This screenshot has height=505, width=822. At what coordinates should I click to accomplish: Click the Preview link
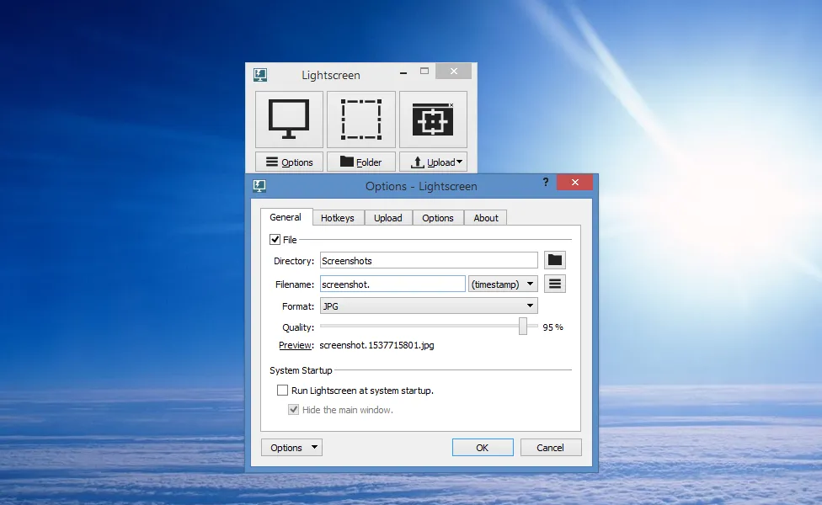(x=296, y=345)
